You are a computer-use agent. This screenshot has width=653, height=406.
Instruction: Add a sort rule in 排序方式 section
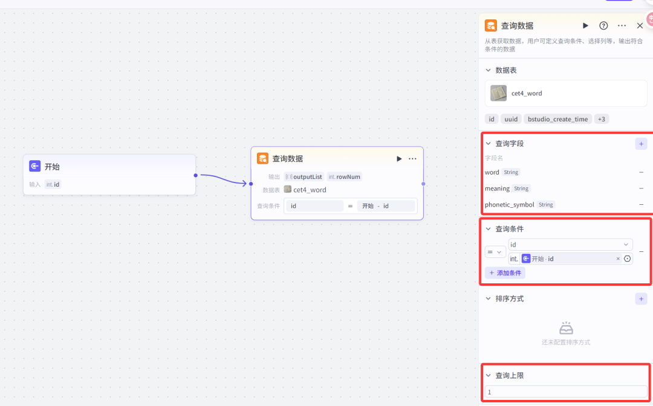click(x=641, y=298)
